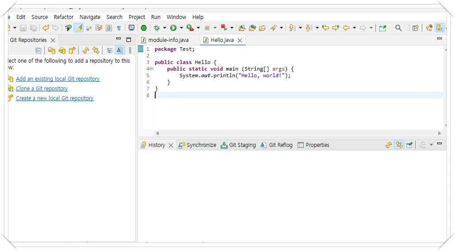The height and width of the screenshot is (251, 455).
Task: Expand the Next Annotation dropdown arrow
Action: click(x=300, y=28)
